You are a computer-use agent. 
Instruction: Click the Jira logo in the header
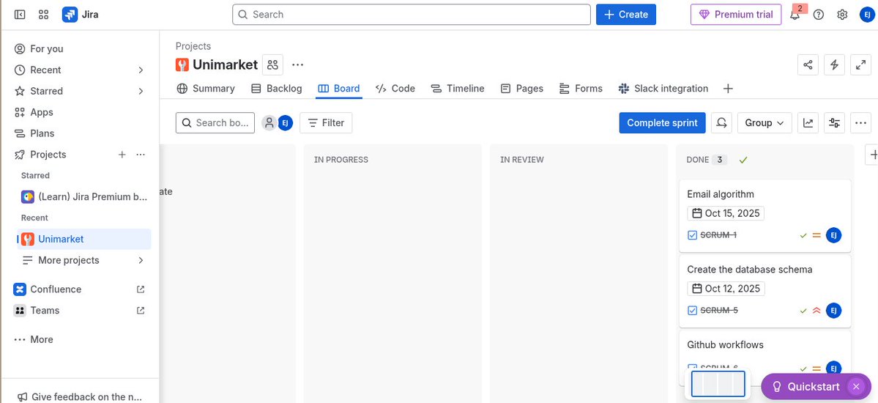81,15
